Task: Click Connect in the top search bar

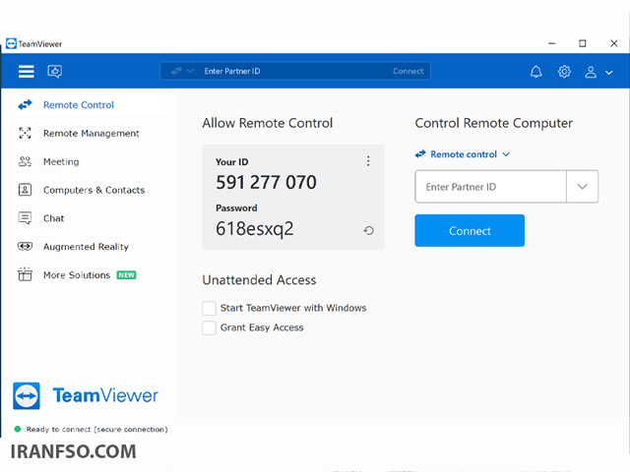Action: pyautogui.click(x=408, y=71)
